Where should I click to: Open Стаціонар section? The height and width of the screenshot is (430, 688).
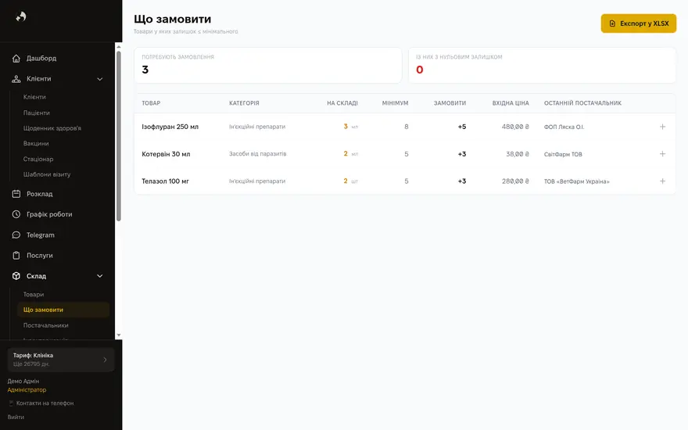click(38, 159)
